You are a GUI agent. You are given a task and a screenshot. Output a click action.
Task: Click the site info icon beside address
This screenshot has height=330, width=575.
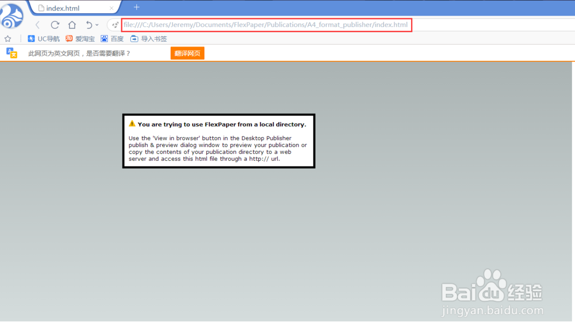coord(115,25)
